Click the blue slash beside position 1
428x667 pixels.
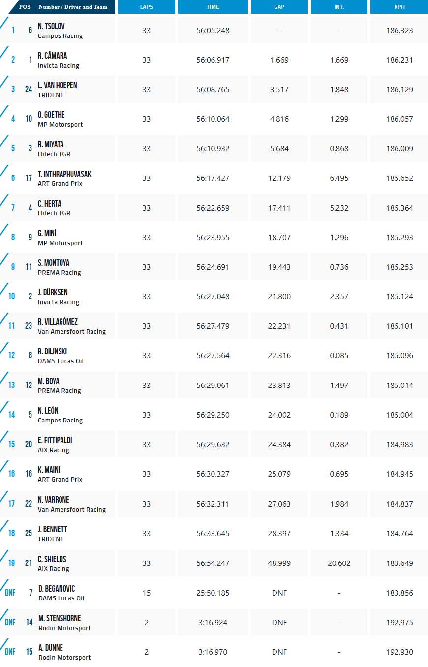click(4, 25)
